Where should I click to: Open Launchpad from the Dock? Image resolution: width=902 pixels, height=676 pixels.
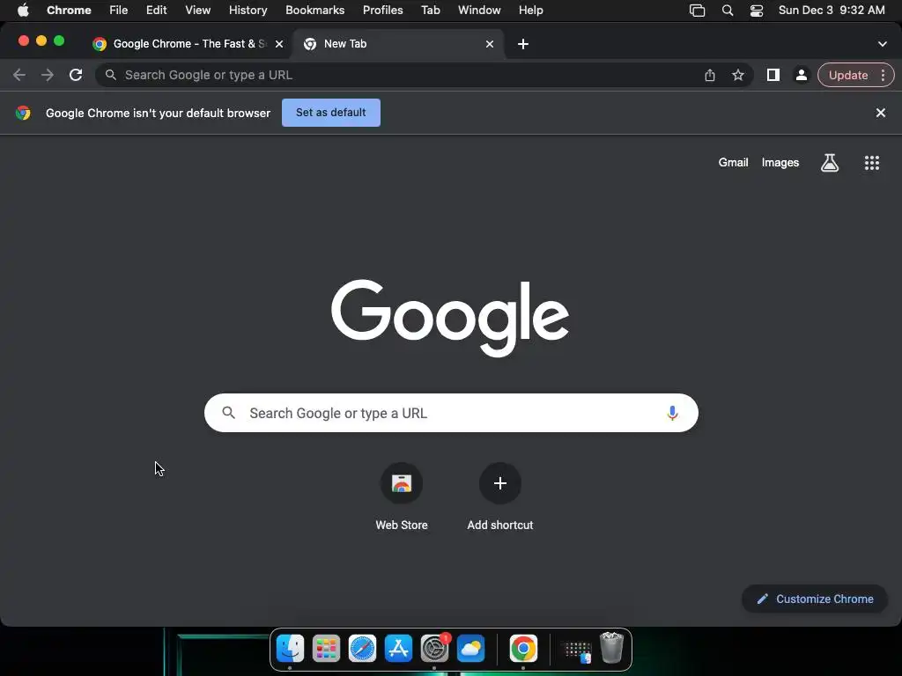coord(326,649)
